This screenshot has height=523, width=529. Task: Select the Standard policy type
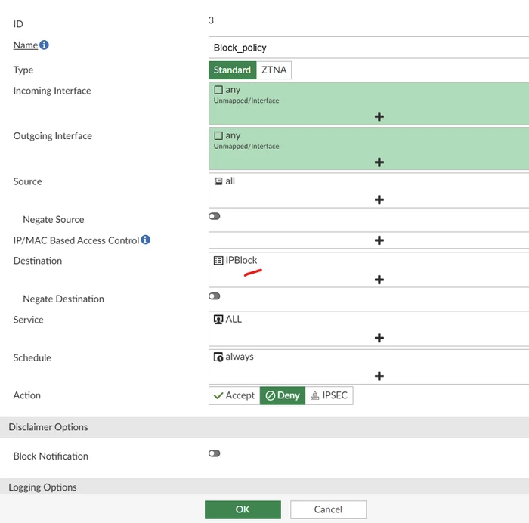pos(233,70)
